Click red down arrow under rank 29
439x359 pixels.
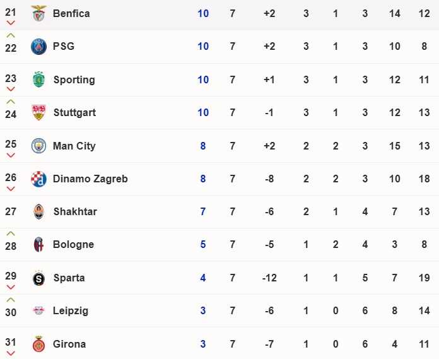(x=11, y=287)
